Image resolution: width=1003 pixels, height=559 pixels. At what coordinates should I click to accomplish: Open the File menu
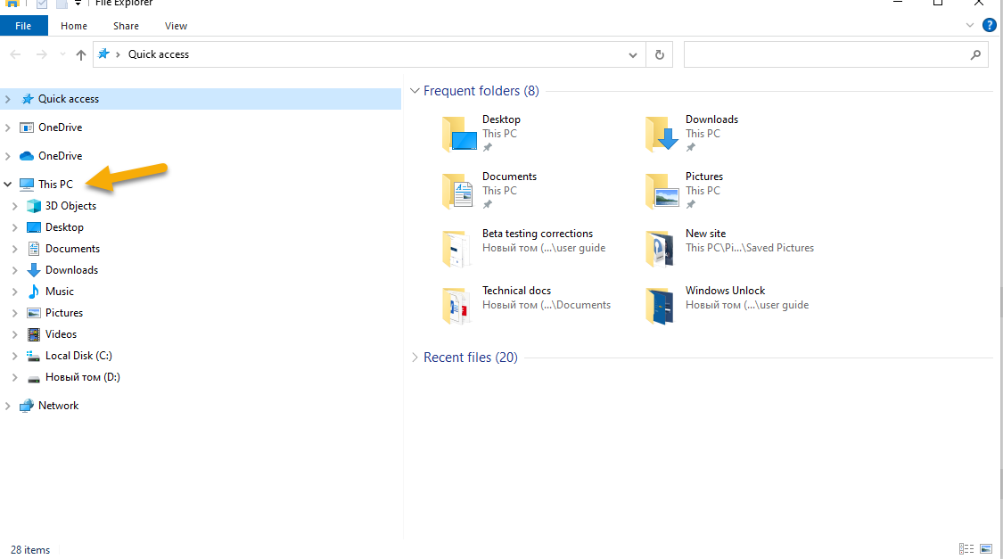coord(24,26)
